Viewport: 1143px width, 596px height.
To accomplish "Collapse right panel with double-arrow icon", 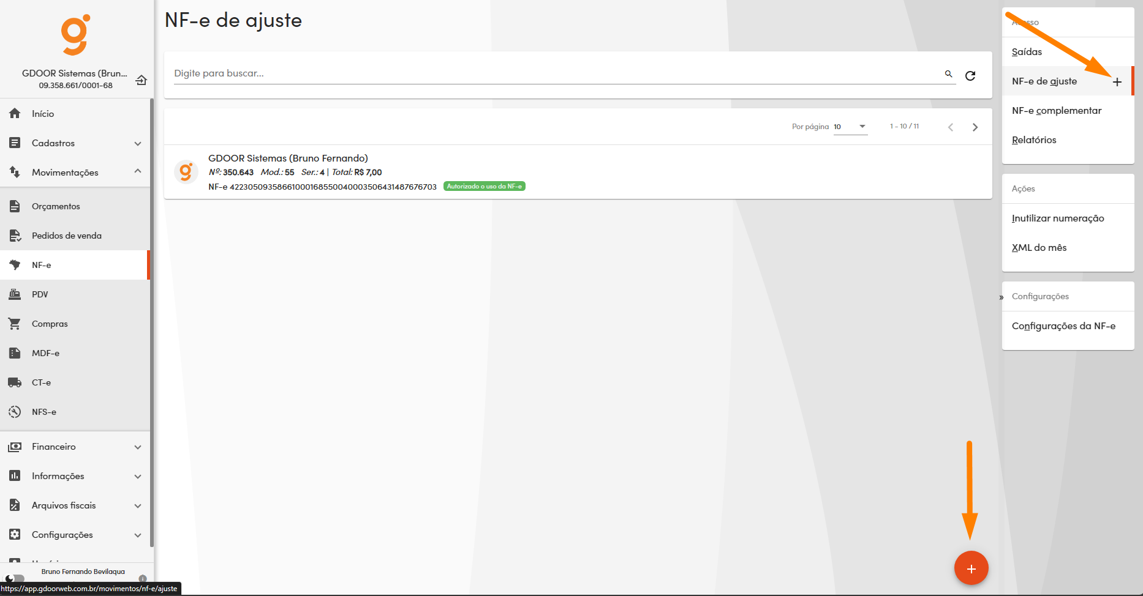I will pyautogui.click(x=1002, y=297).
